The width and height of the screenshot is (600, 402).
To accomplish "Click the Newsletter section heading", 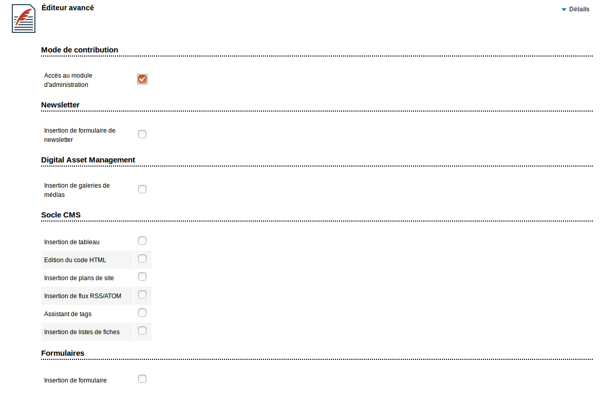I will click(x=61, y=105).
